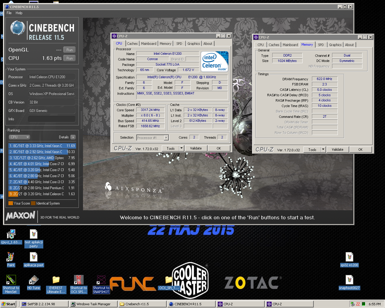385x308 pixels.
Task: Click Validate in the CPU-Z CPU window
Action: pos(196,148)
